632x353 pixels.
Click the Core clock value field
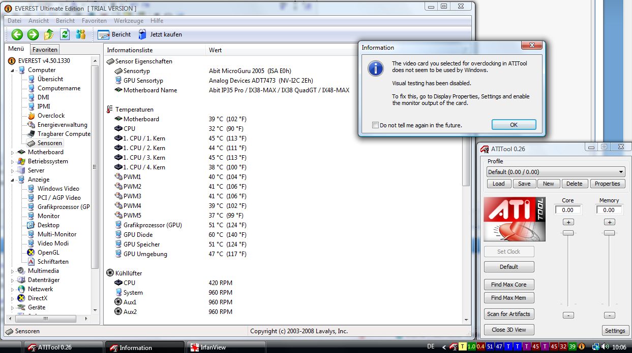pos(568,210)
